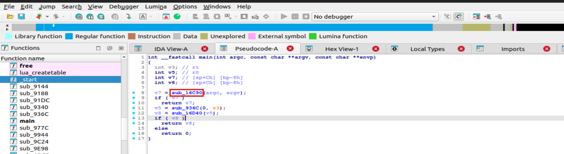Select lua_createtable in the Functions list
This screenshot has height=154, width=564.
click(43, 73)
